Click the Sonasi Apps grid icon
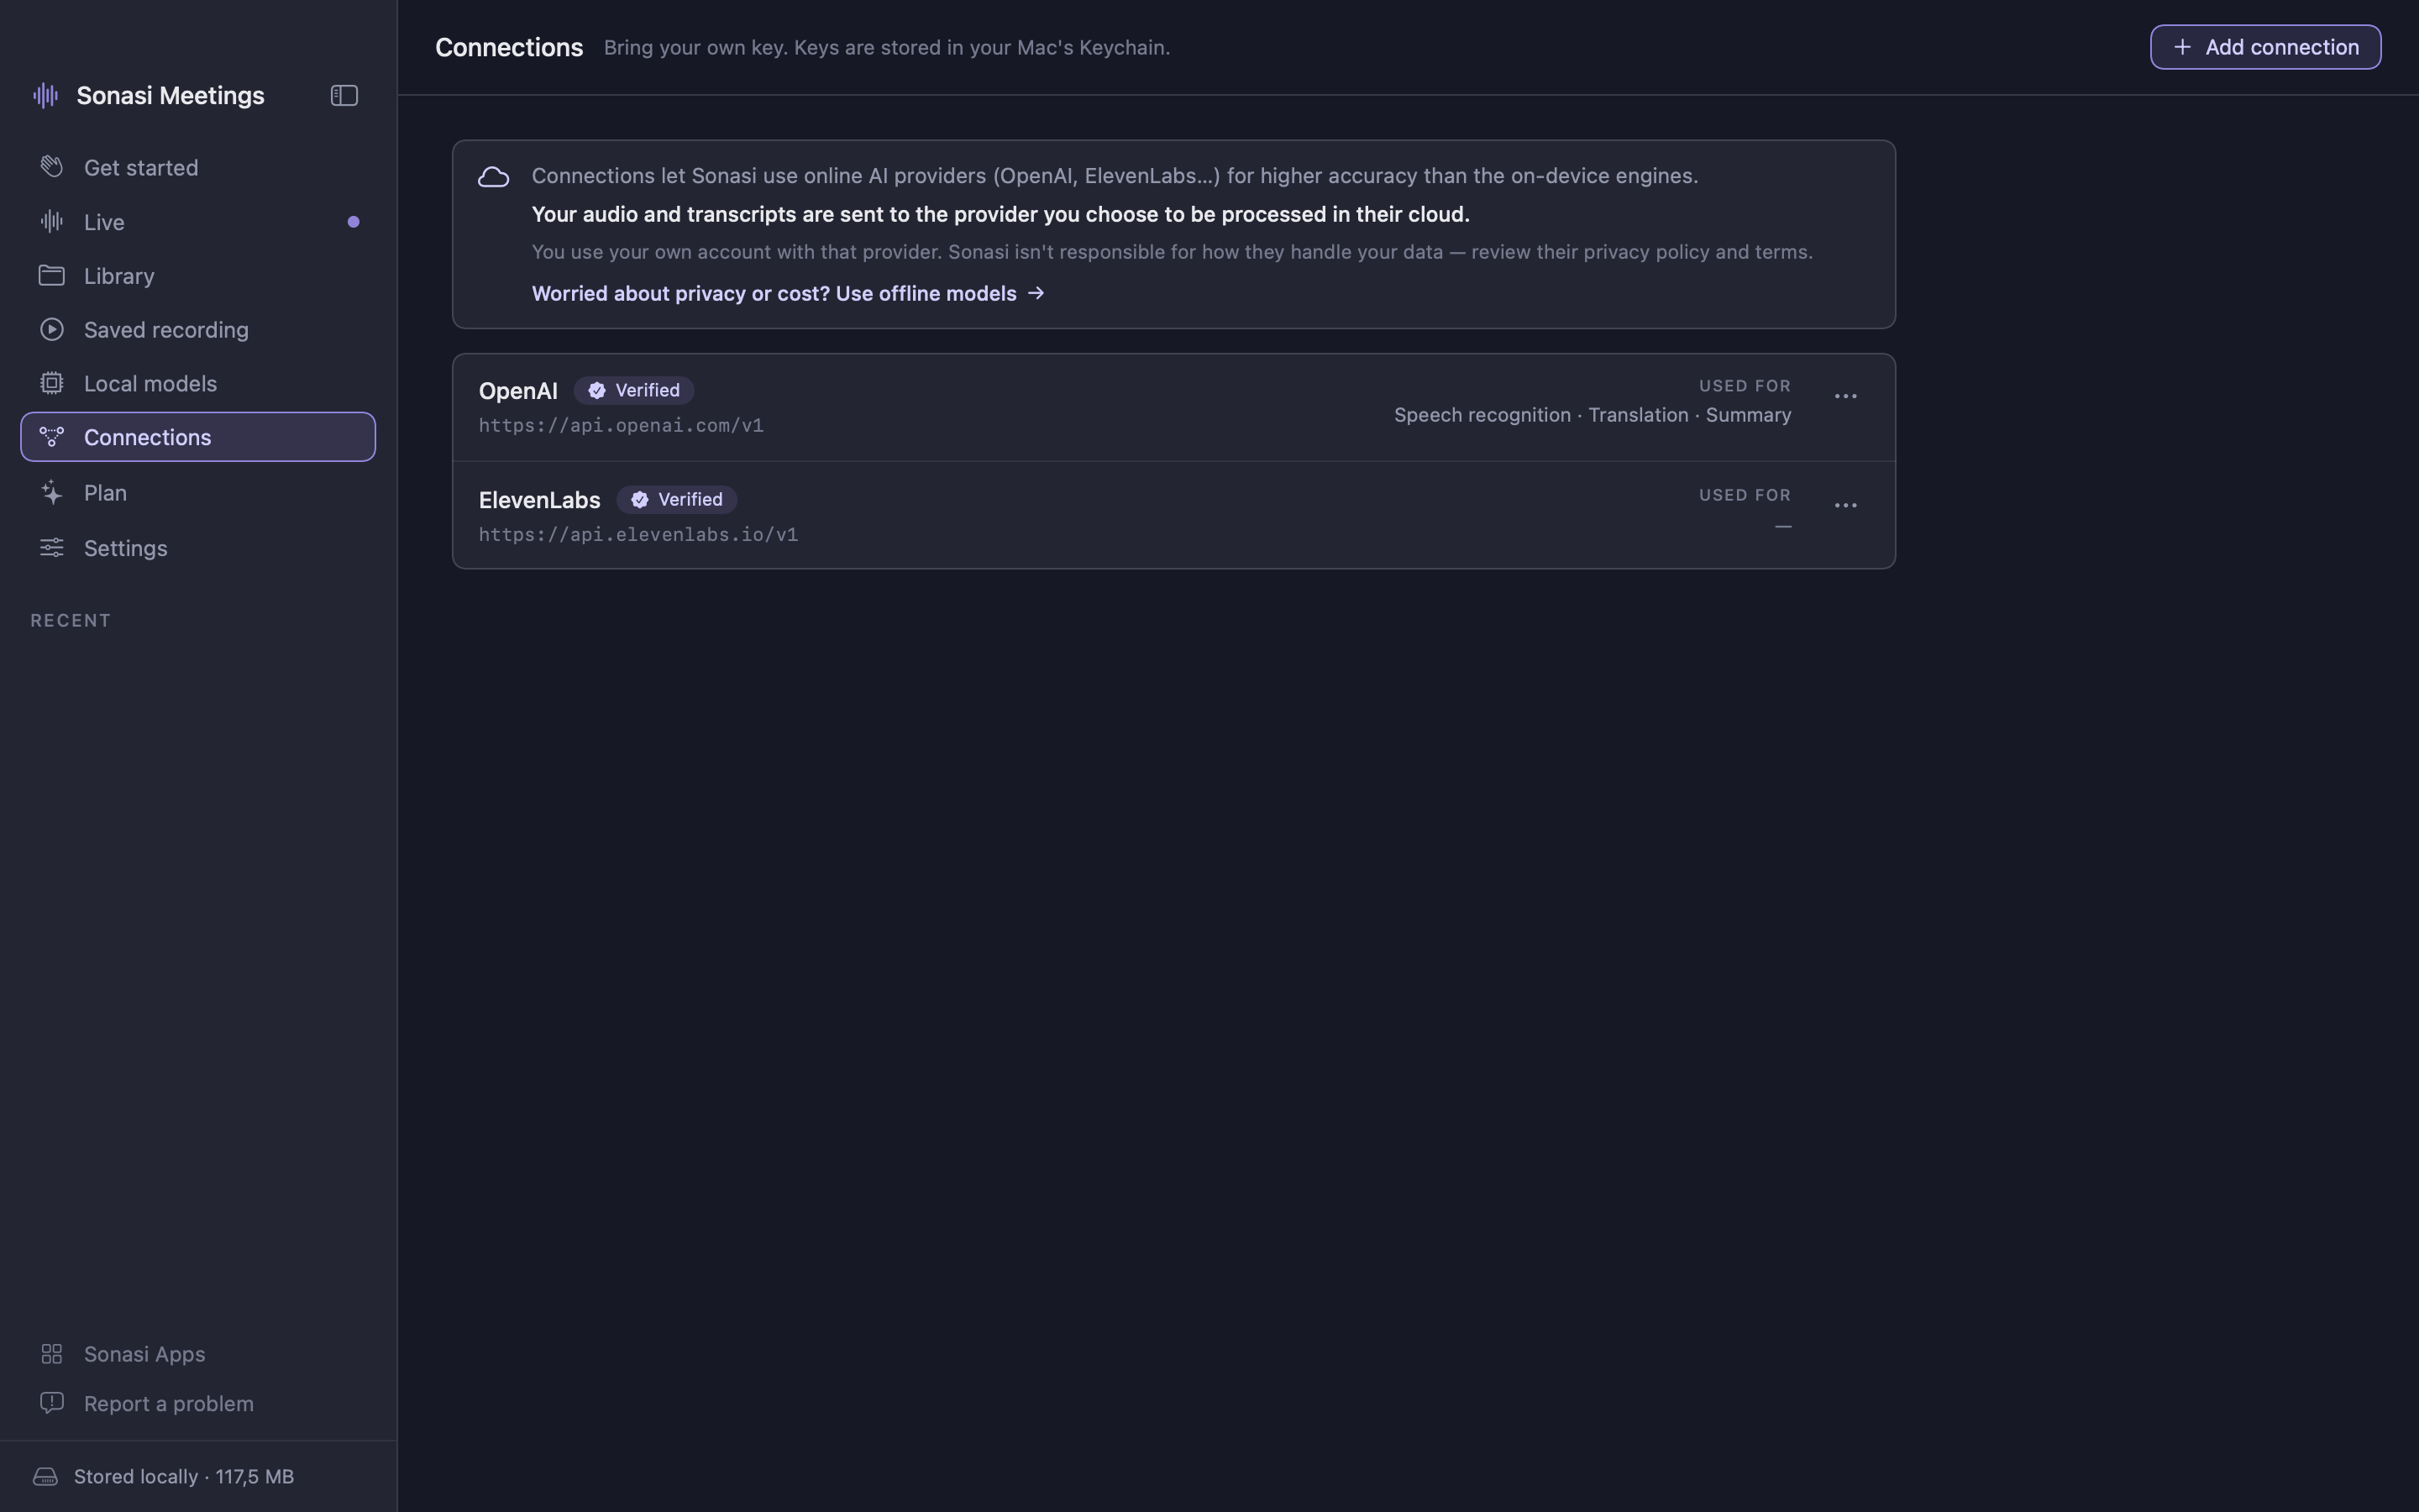The height and width of the screenshot is (1512, 2419). point(52,1353)
